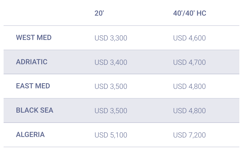The height and width of the screenshot is (149, 245).
Task: Click the USD text in the Algeria 20' cell
Action: point(101,135)
